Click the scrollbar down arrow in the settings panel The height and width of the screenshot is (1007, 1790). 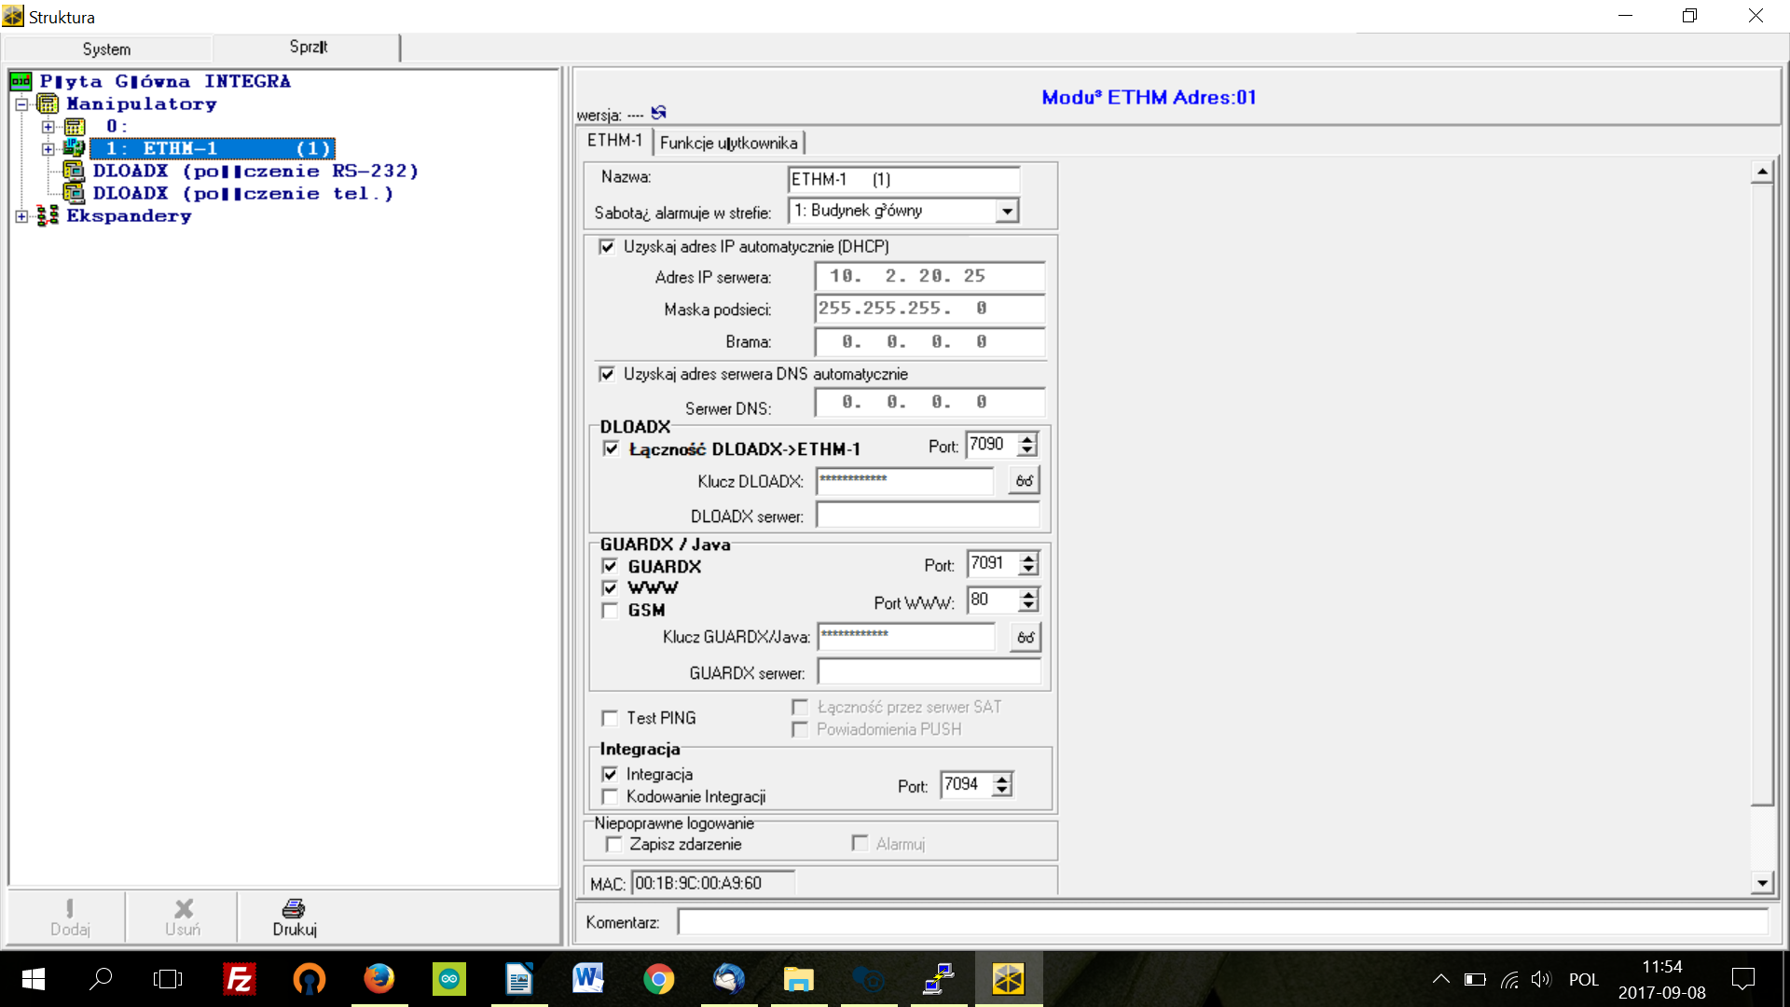(1761, 882)
